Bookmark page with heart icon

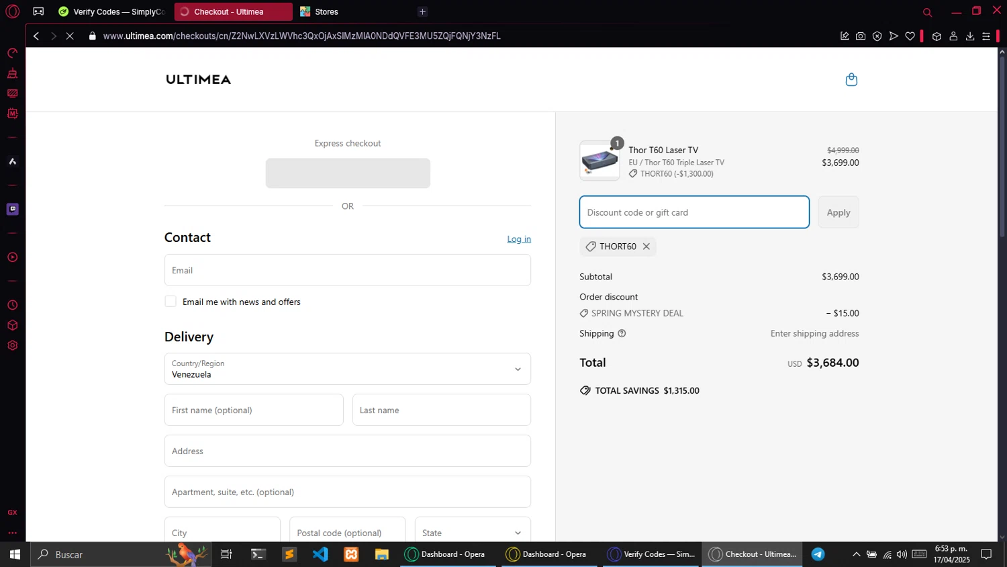tap(910, 36)
